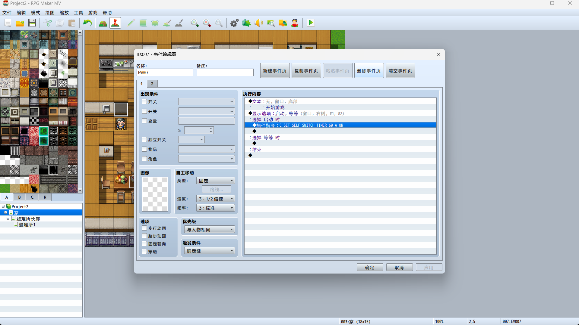Screen dimensions: 579x325
Task: Open the 触发条件 trigger dropdown
Action: tap(209, 251)
